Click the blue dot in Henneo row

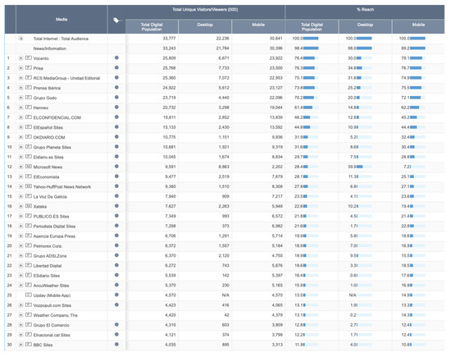(x=116, y=107)
